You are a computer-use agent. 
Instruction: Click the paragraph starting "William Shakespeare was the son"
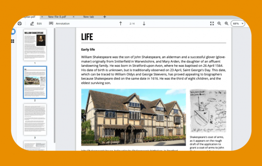point(153,70)
